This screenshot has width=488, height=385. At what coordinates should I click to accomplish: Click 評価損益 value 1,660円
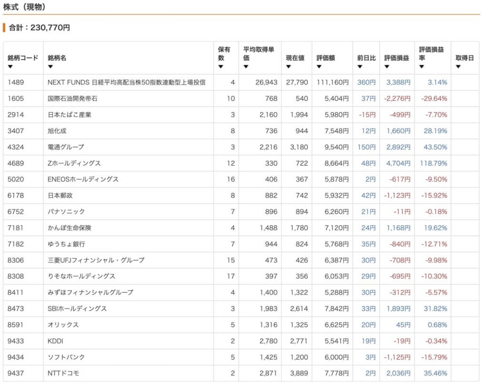(398, 131)
